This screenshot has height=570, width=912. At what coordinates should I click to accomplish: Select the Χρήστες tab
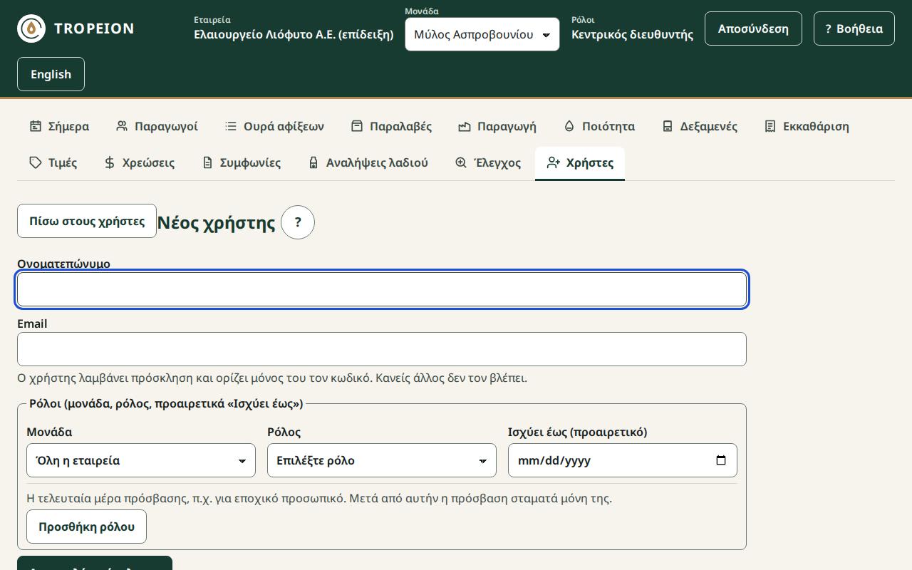click(x=580, y=162)
